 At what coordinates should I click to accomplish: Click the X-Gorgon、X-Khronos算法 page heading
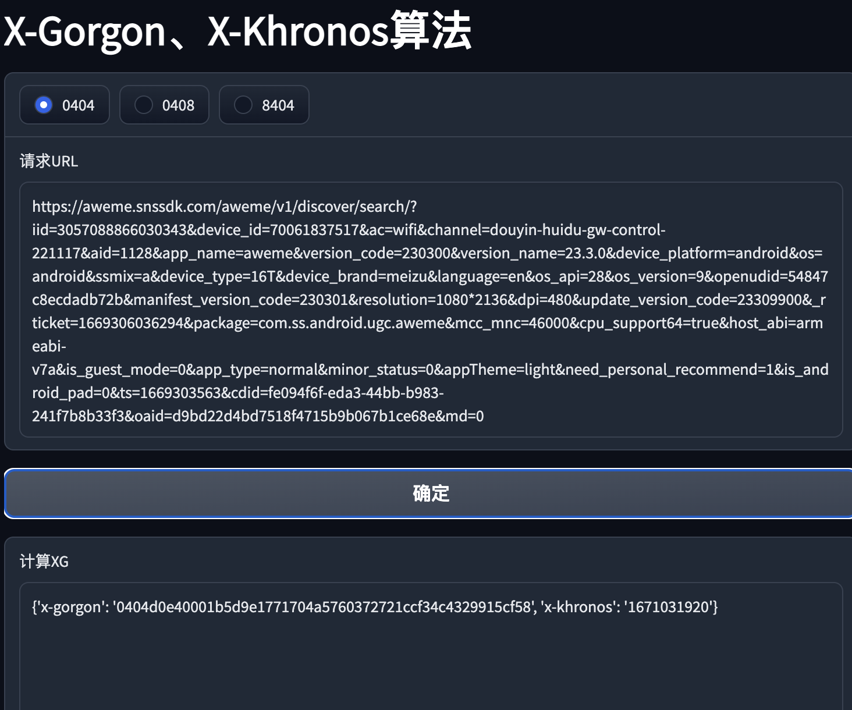point(237,31)
